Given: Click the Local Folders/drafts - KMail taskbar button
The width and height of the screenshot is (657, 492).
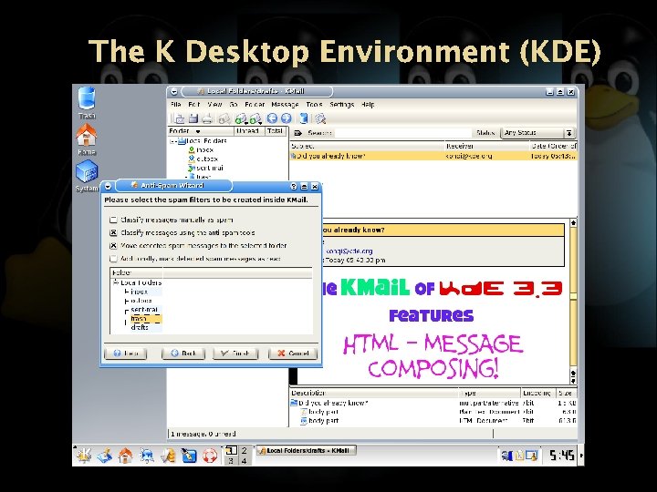Looking at the screenshot, I should pos(307,451).
